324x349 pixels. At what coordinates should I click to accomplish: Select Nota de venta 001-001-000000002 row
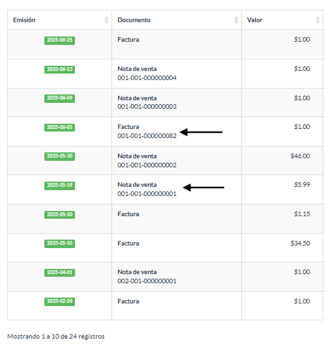[x=166, y=160]
